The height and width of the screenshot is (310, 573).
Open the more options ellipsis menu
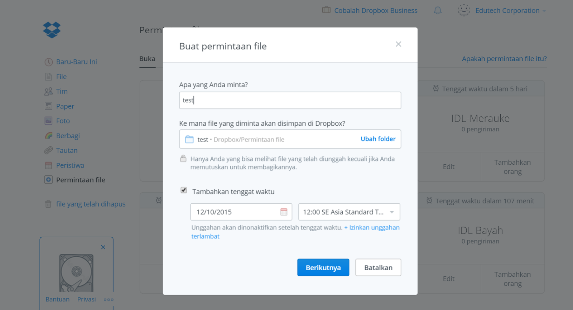109,300
